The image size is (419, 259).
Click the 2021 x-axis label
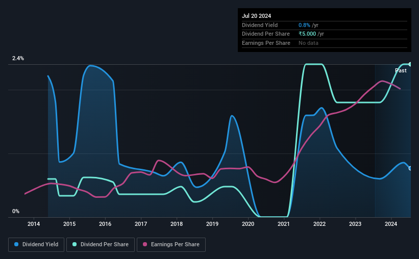[284, 224]
